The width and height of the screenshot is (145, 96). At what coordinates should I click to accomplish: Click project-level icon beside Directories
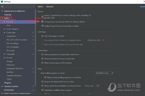coord(33,90)
